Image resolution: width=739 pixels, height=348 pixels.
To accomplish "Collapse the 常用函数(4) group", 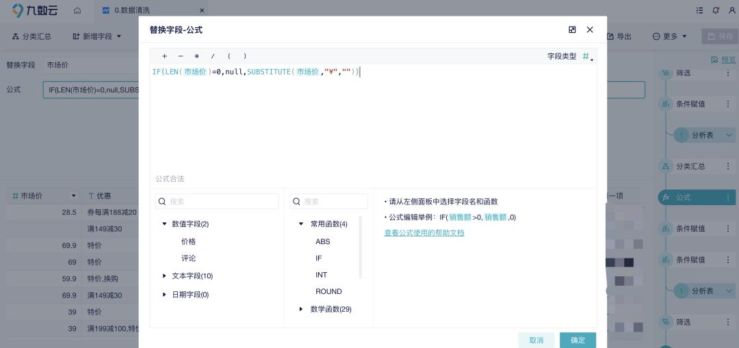I will coord(301,224).
